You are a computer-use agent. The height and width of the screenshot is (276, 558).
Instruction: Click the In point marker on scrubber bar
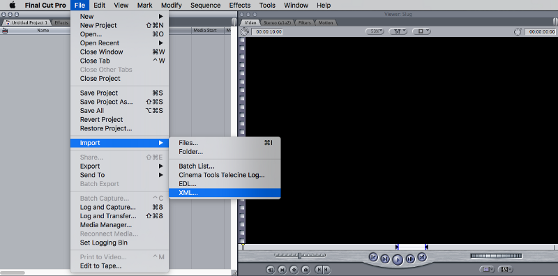pos(397,247)
